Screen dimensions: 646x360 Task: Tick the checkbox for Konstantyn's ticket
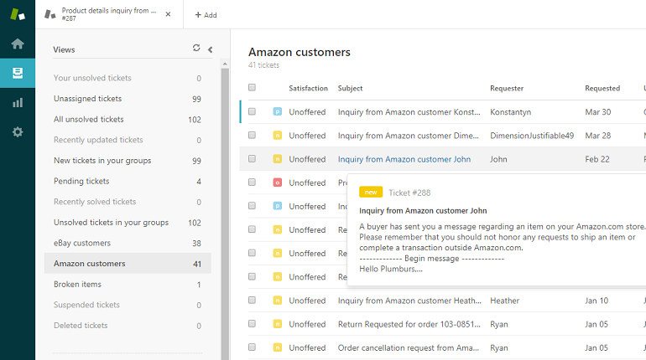[x=252, y=112]
